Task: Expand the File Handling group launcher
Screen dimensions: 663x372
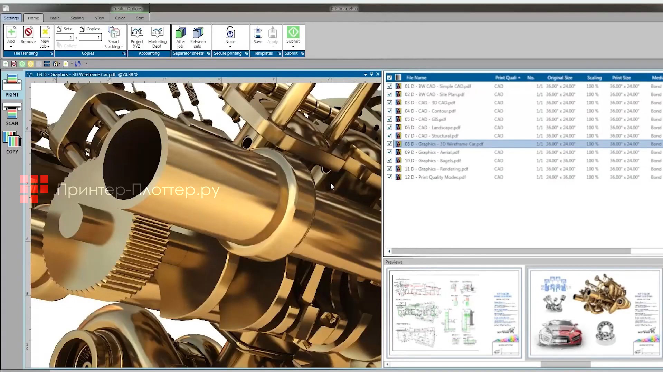Action: [51, 53]
